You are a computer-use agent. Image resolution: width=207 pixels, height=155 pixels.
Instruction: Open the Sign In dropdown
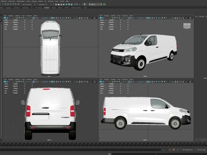coord(95,4)
